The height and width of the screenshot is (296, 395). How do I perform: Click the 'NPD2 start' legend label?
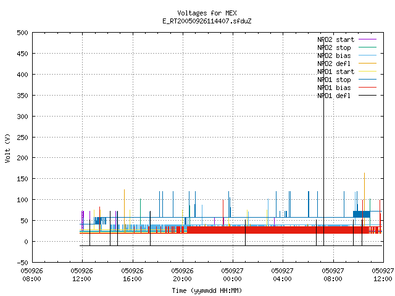336,39
